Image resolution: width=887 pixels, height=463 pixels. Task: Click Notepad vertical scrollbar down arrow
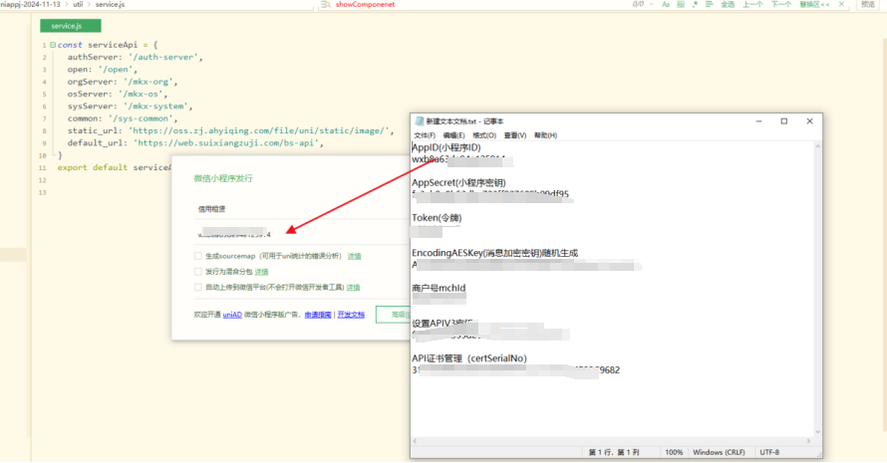tap(817, 432)
